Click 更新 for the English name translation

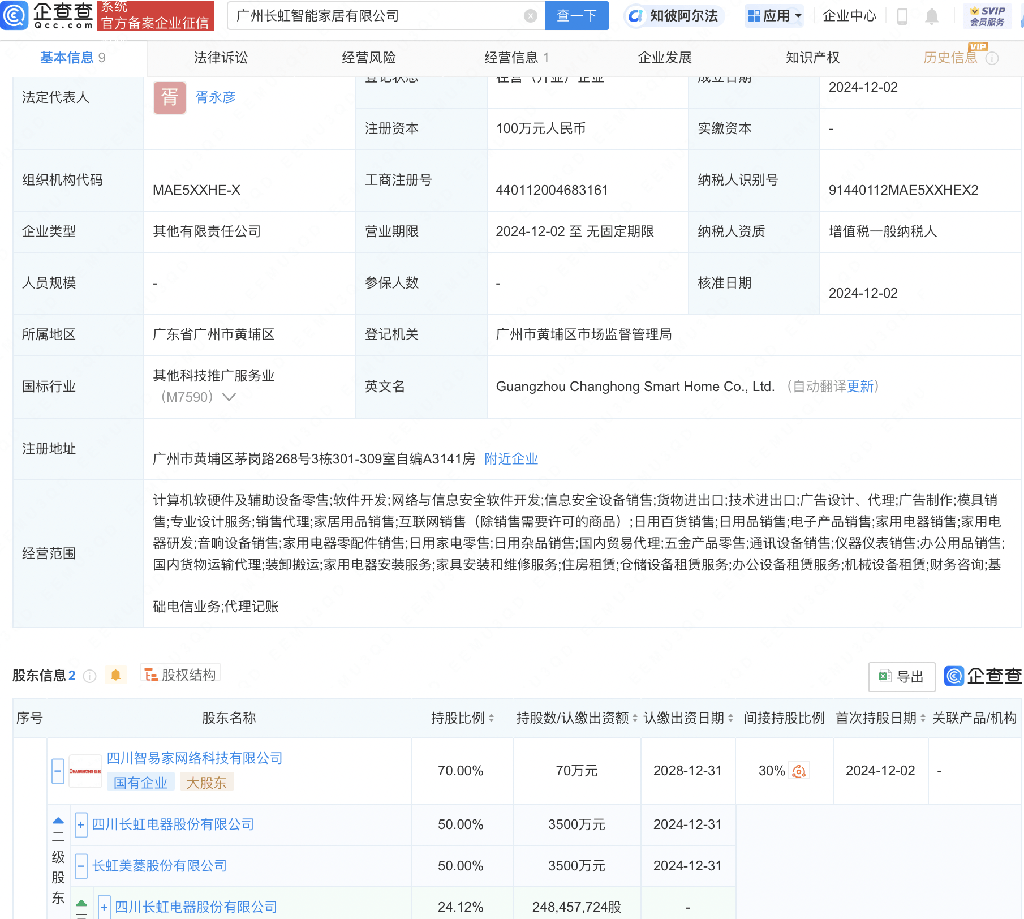[x=860, y=387]
